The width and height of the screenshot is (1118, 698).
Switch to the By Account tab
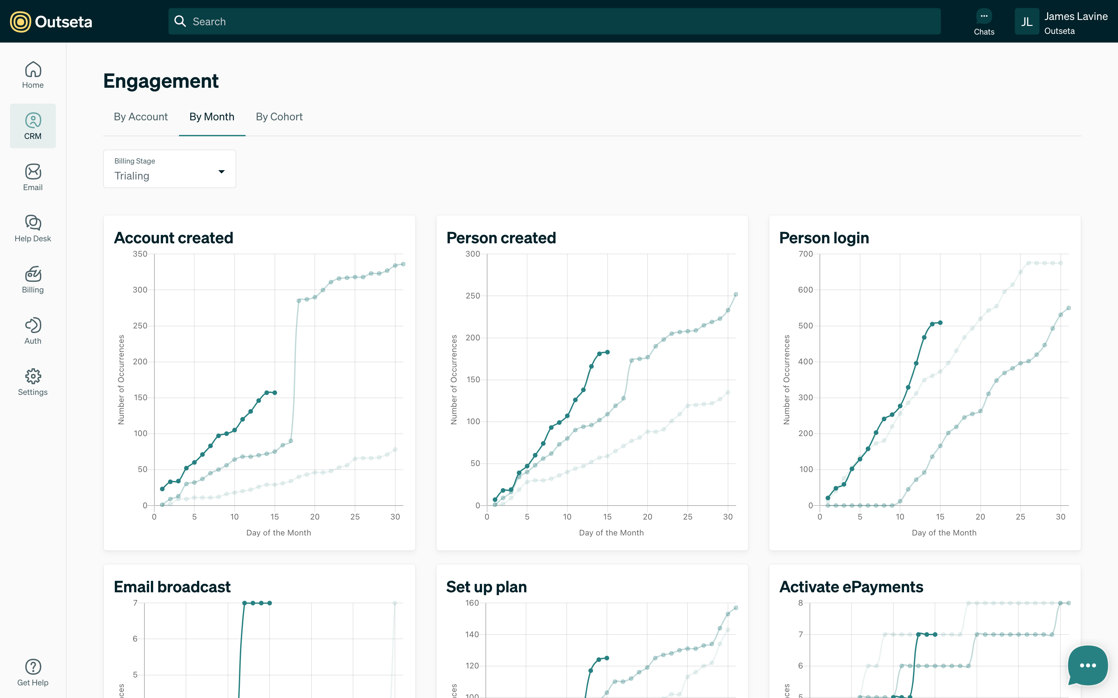(x=140, y=117)
